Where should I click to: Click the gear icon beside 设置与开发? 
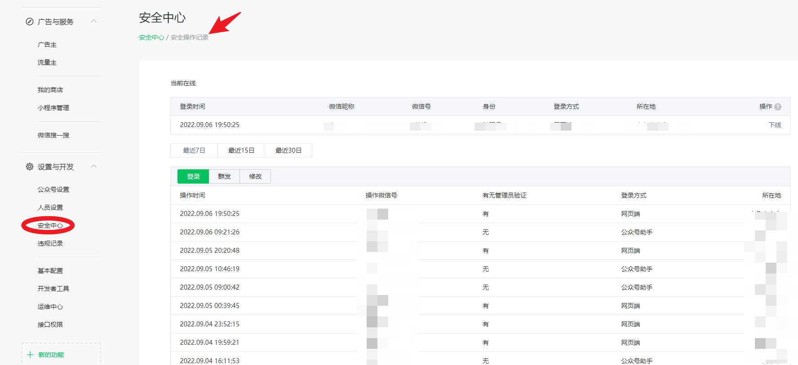point(30,167)
